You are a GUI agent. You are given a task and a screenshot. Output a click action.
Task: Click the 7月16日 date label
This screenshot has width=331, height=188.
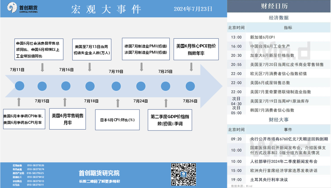click(x=66, y=70)
